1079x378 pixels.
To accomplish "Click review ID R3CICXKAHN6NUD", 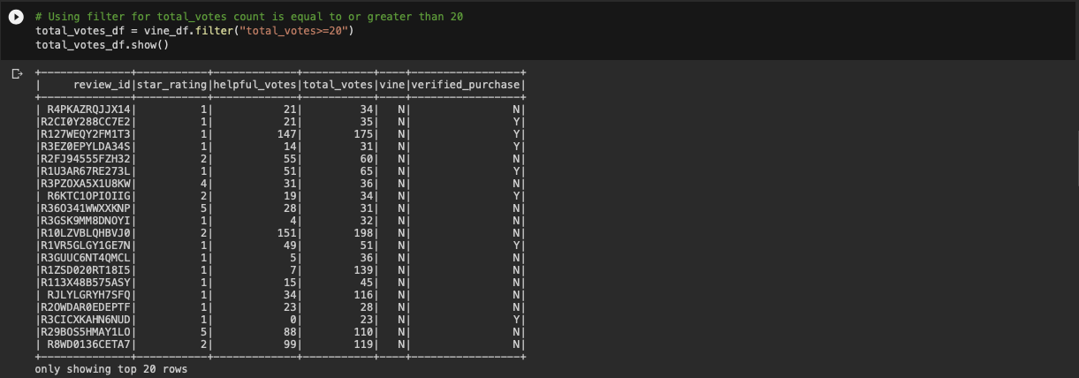I will 86,320.
